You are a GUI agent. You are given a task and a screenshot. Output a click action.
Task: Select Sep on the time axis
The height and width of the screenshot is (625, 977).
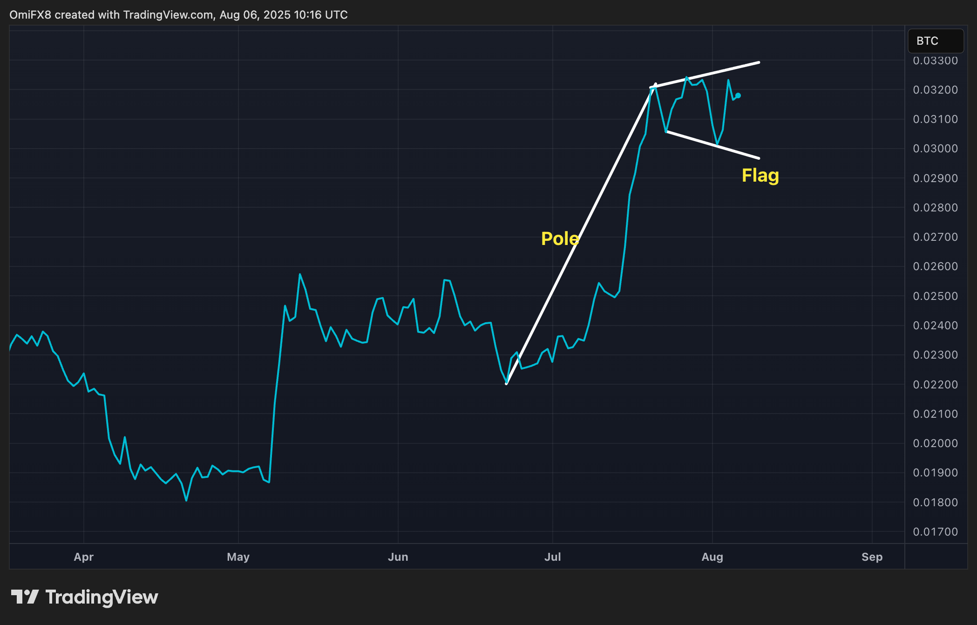coord(873,557)
